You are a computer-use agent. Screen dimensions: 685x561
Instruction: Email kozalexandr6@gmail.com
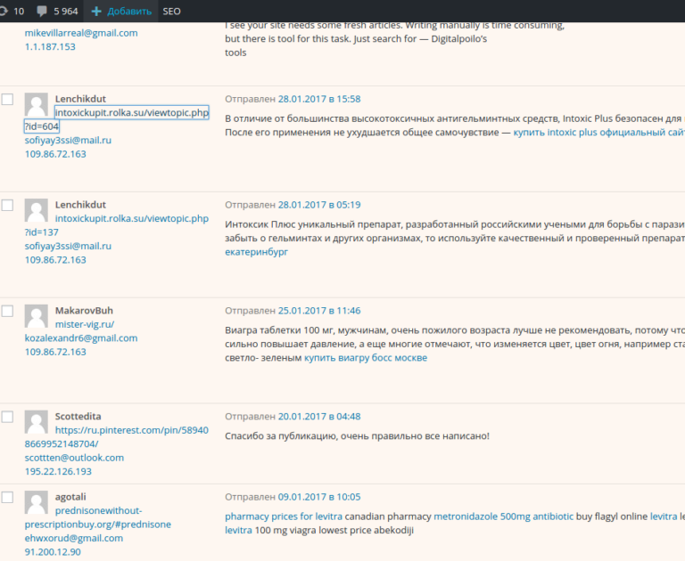81,338
